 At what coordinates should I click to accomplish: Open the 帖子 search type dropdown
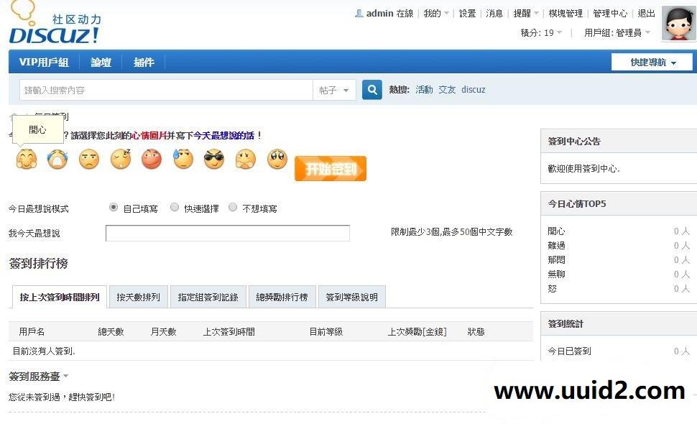click(332, 89)
